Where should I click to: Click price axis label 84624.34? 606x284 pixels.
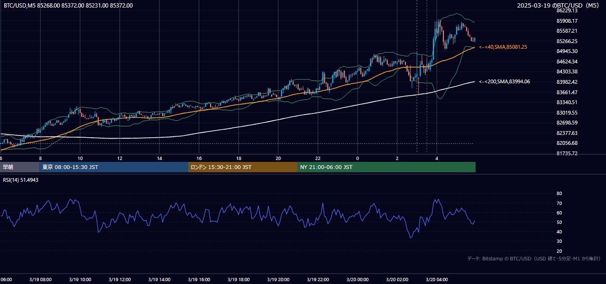click(x=567, y=62)
